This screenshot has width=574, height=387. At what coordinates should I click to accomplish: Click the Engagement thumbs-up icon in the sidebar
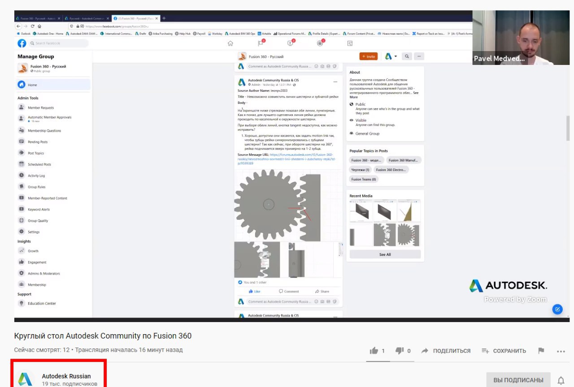point(21,262)
